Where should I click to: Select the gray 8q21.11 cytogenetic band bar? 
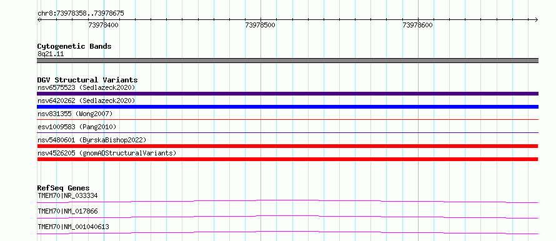coord(287,61)
